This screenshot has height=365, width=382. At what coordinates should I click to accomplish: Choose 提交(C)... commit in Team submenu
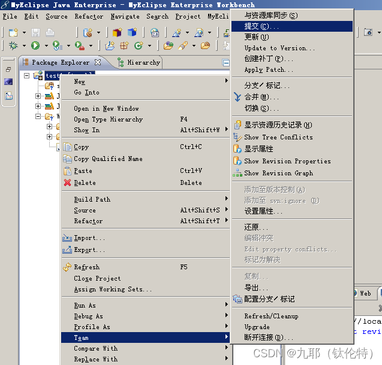pos(292,26)
